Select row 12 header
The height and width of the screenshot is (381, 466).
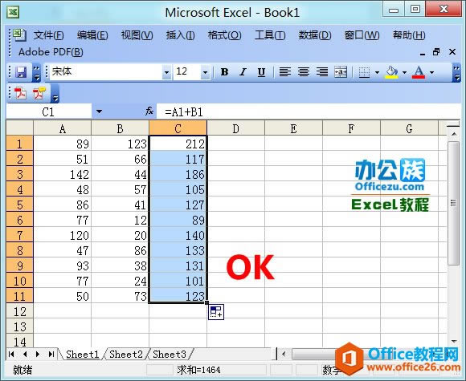point(20,311)
